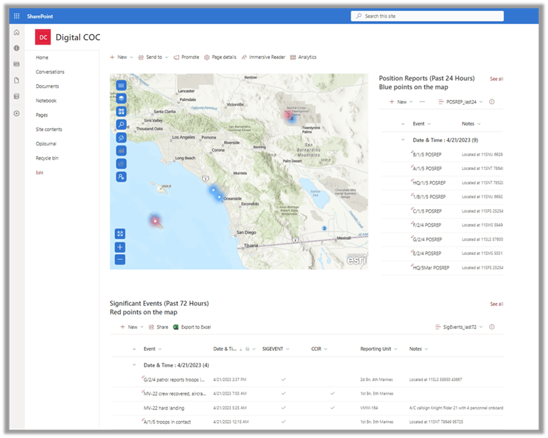Click the Home icon in left rail
Image resolution: width=548 pixels, height=438 pixels.
pyautogui.click(x=16, y=32)
